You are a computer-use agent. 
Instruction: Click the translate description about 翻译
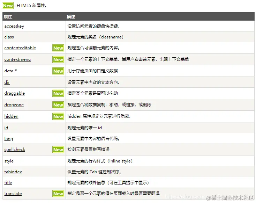[x=113, y=194]
